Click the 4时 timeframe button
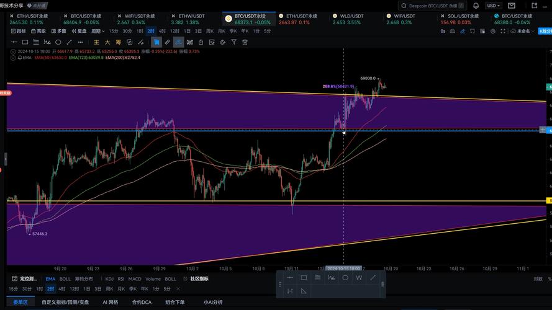Screen dimensions: 552x310 162,30
